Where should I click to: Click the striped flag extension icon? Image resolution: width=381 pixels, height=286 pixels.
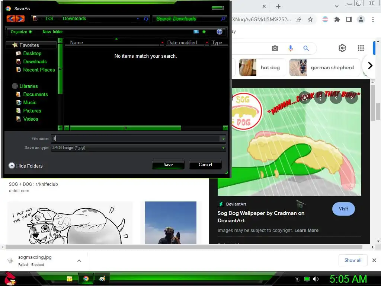325,19
